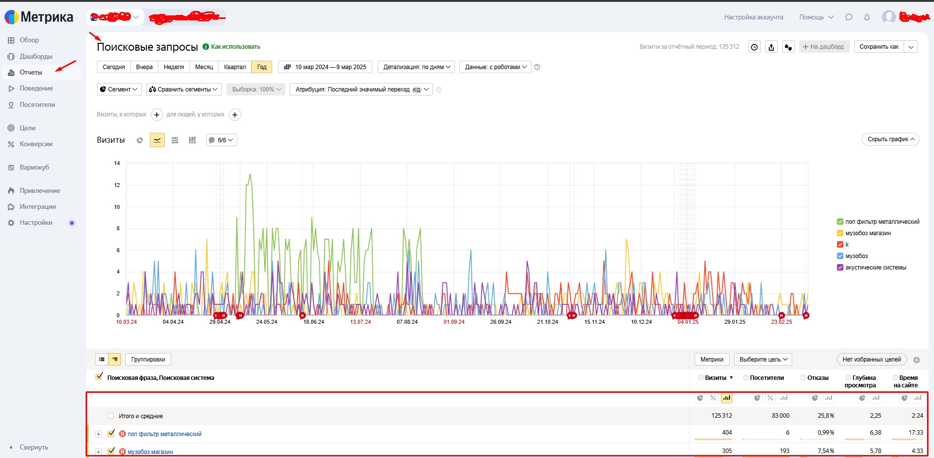This screenshot has width=934, height=458.
Task: Open 'Детализация: по дням' dropdown
Action: tap(416, 67)
